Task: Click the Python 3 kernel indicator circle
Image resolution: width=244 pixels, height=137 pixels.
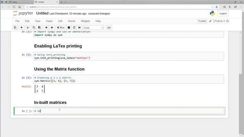Action: pos(228,21)
